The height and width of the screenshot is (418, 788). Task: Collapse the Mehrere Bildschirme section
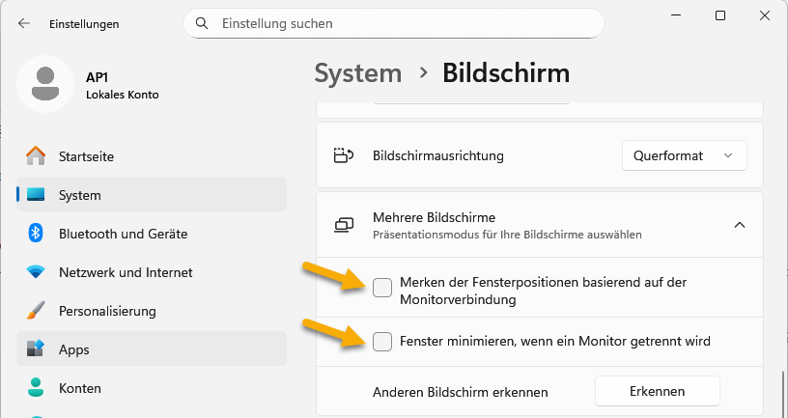tap(740, 225)
